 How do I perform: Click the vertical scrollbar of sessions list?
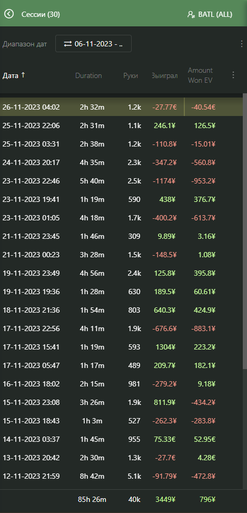(x=245, y=231)
